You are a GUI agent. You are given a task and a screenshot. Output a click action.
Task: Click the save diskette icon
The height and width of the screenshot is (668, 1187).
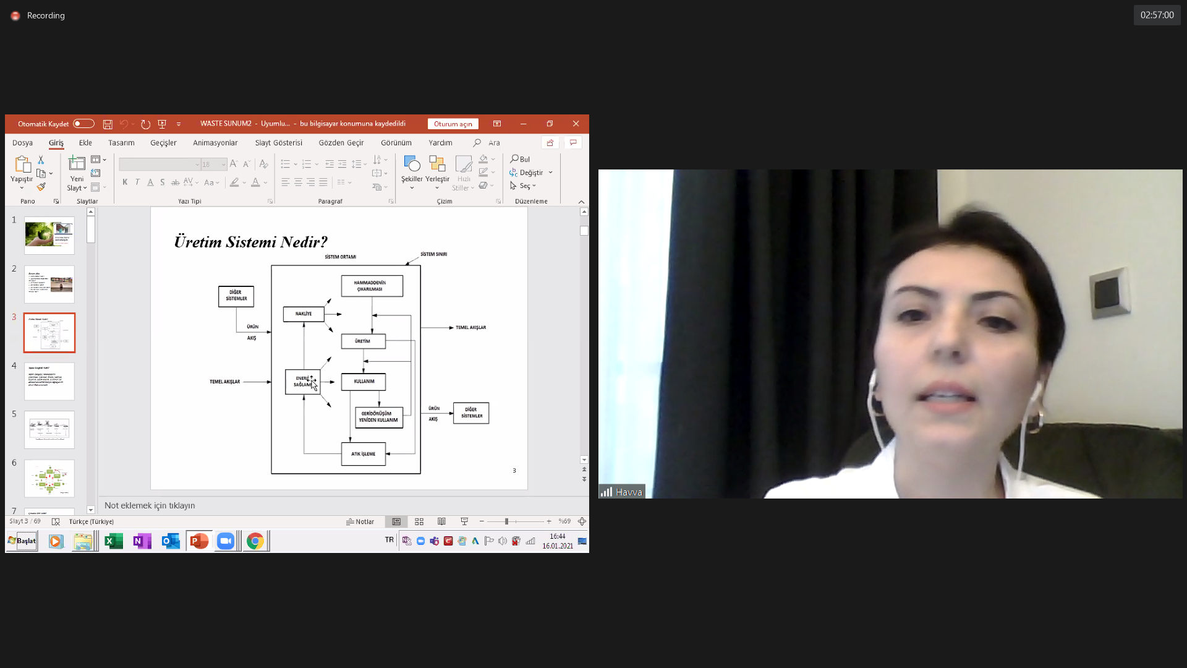tap(108, 124)
